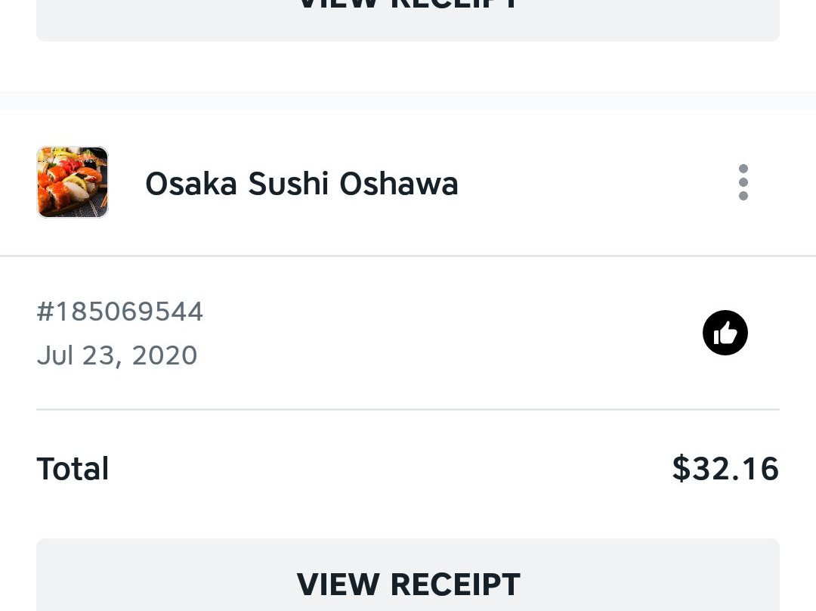The image size is (816, 611).
Task: Open the three-dot menu for Osaka Sushi Oshawa
Action: click(x=743, y=182)
